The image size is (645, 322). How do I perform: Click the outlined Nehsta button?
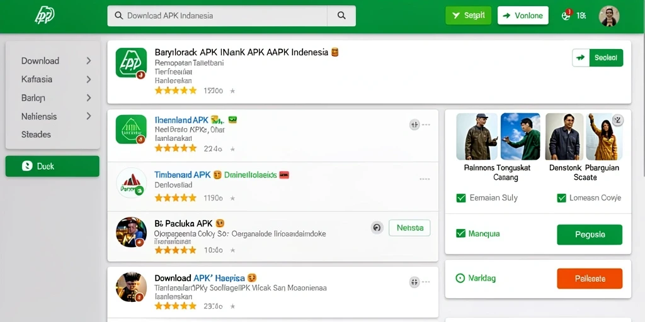point(409,228)
